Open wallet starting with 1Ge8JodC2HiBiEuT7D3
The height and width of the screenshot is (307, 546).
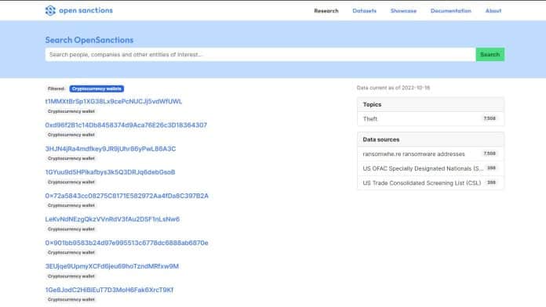[109, 290]
